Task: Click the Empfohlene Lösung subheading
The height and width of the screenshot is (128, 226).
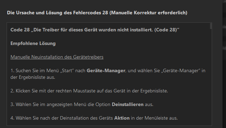Action: tap(33, 44)
